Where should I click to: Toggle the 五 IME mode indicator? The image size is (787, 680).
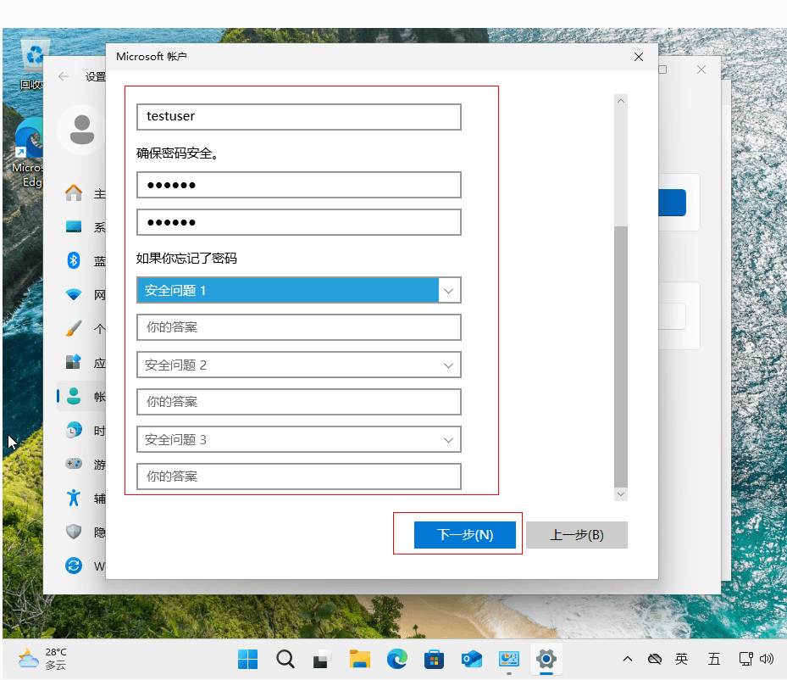[713, 659]
